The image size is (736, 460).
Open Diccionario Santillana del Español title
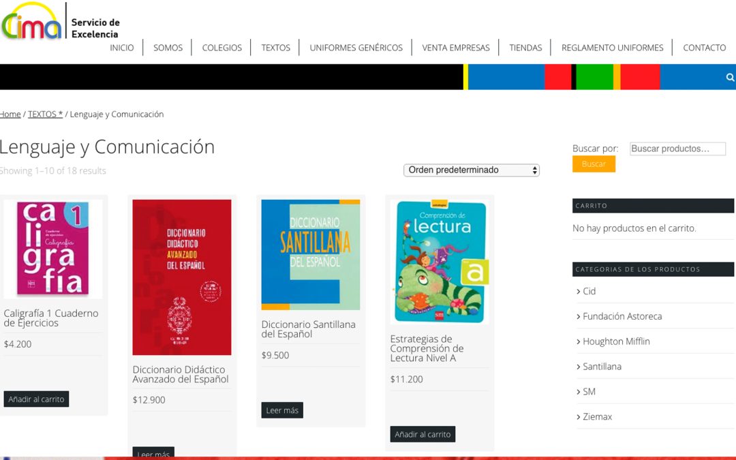(309, 329)
